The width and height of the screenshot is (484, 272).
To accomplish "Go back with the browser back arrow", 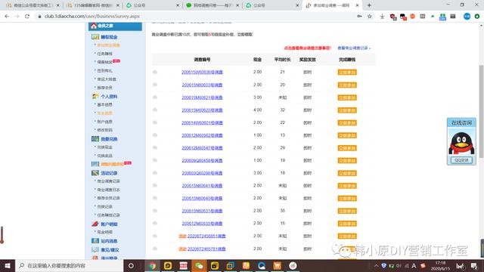I will [7, 17].
